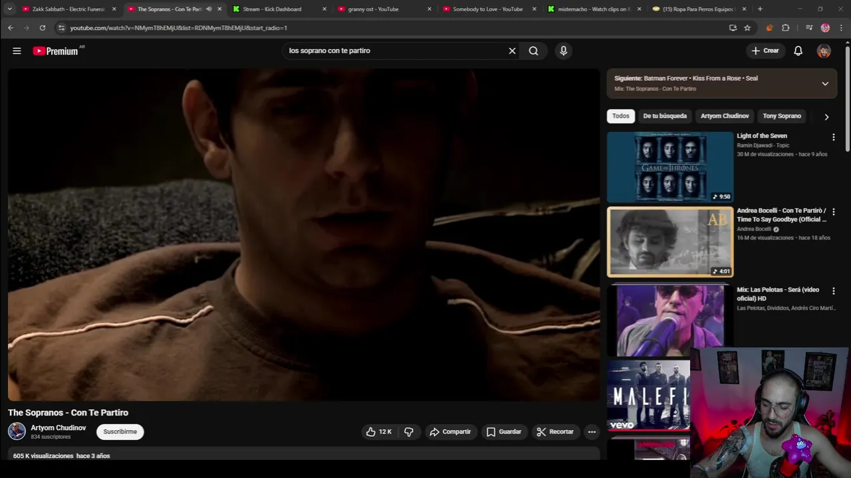
Task: Switch to Somebody to Love tab
Action: tap(488, 9)
